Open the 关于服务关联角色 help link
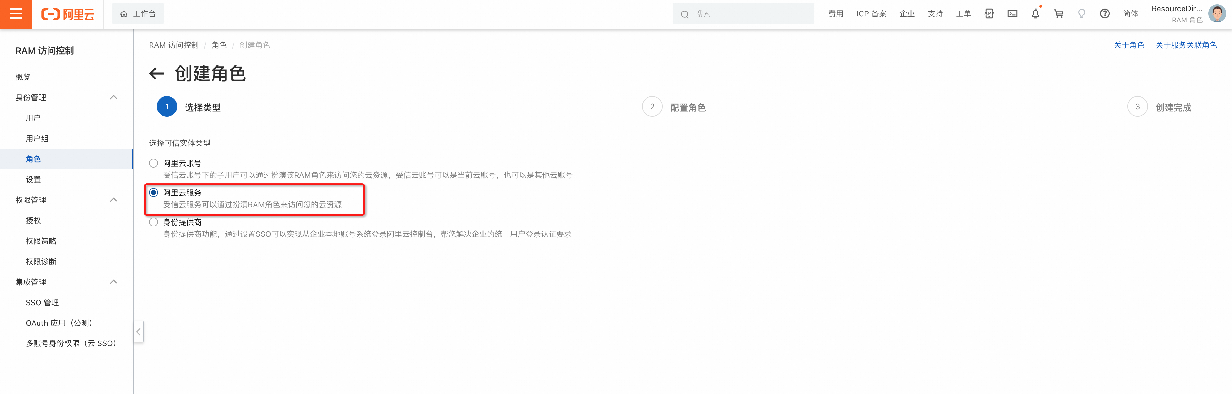The width and height of the screenshot is (1232, 394). [1185, 45]
